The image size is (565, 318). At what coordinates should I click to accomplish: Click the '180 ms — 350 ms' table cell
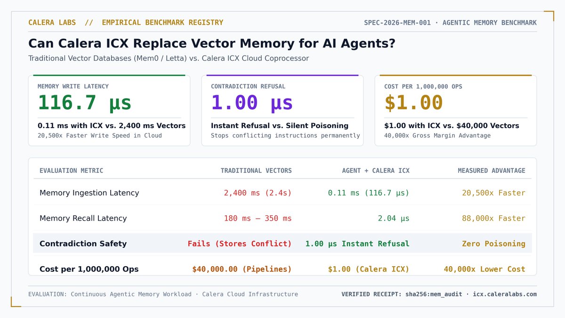tap(258, 218)
